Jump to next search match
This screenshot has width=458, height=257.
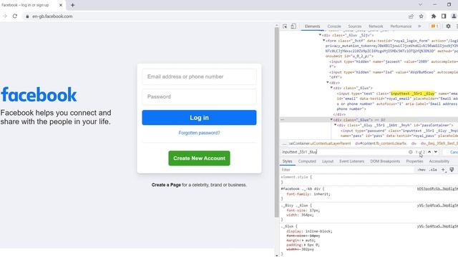click(x=436, y=152)
